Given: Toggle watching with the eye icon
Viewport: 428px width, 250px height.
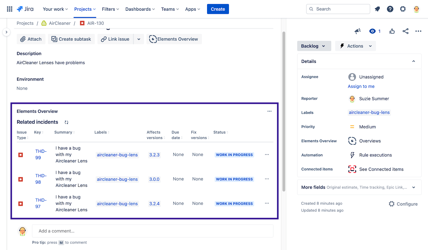Looking at the screenshot, I should click(x=372, y=31).
